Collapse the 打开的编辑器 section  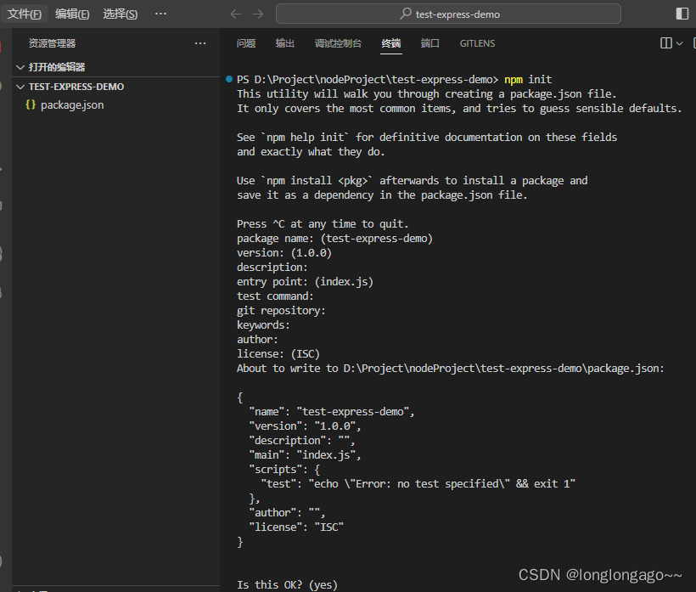point(19,66)
